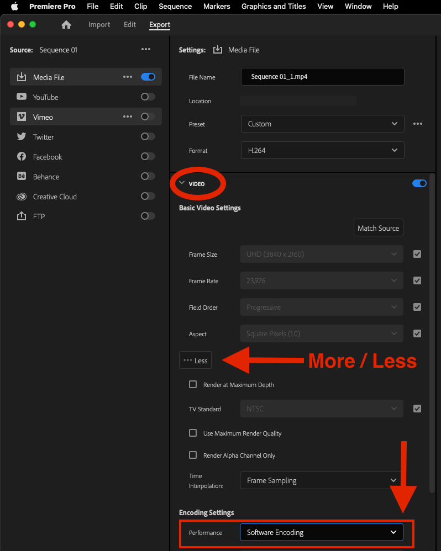Open the Vimeo row options menu
The height and width of the screenshot is (551, 441).
128,116
